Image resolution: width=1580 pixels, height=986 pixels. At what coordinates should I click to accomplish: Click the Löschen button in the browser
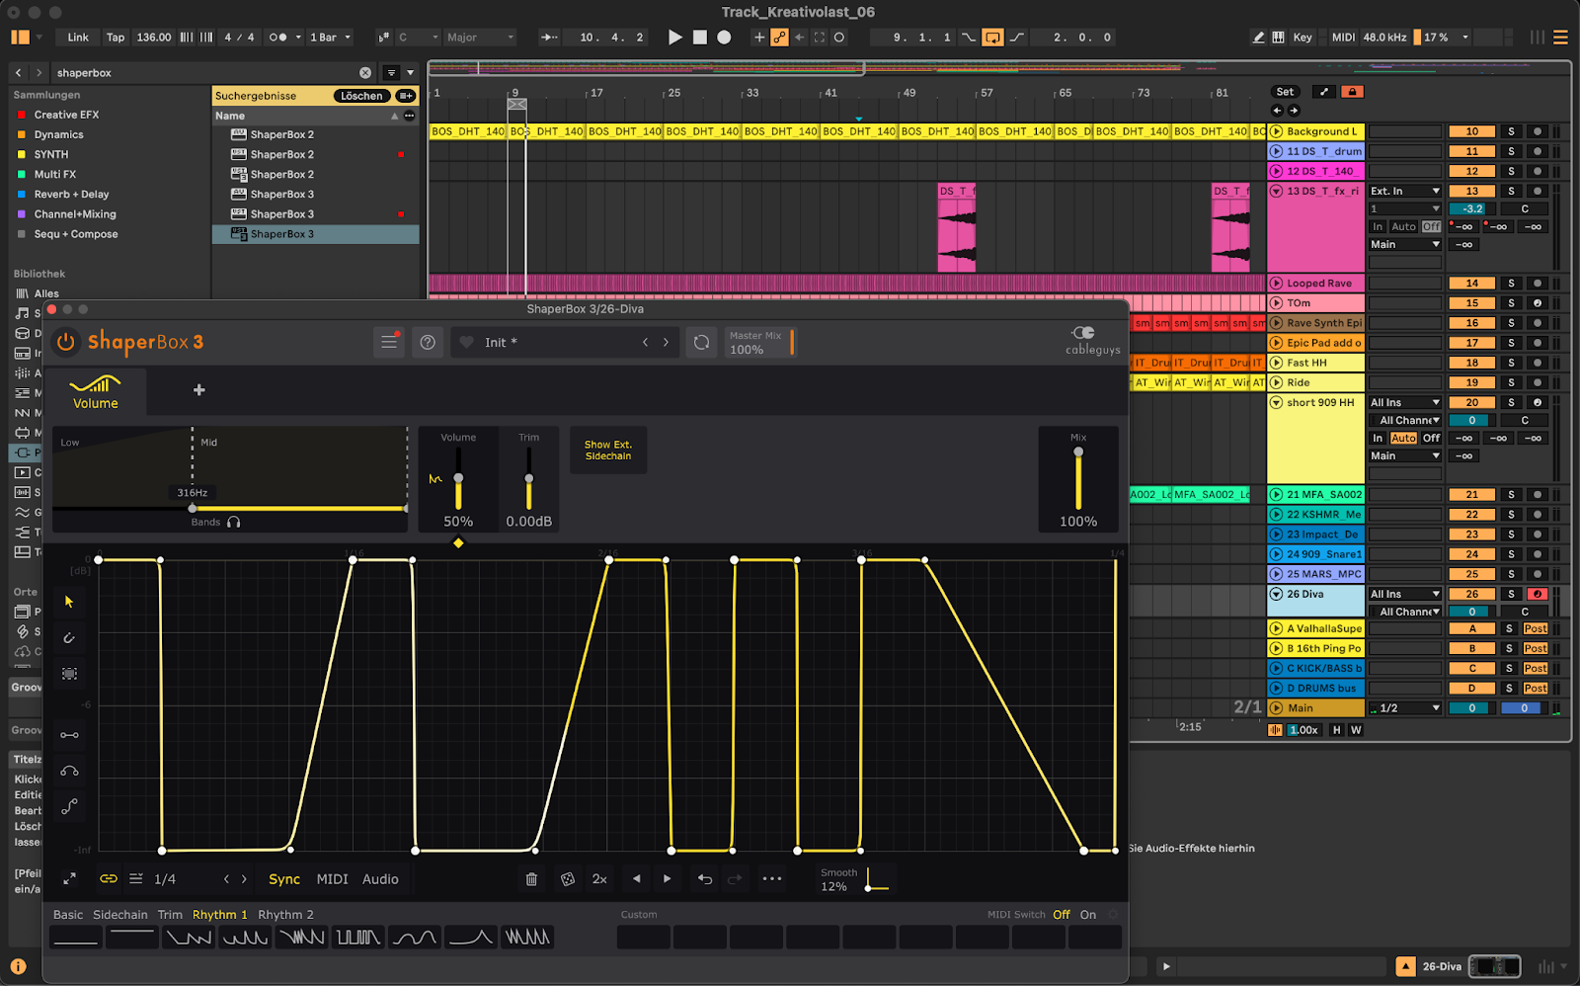361,96
